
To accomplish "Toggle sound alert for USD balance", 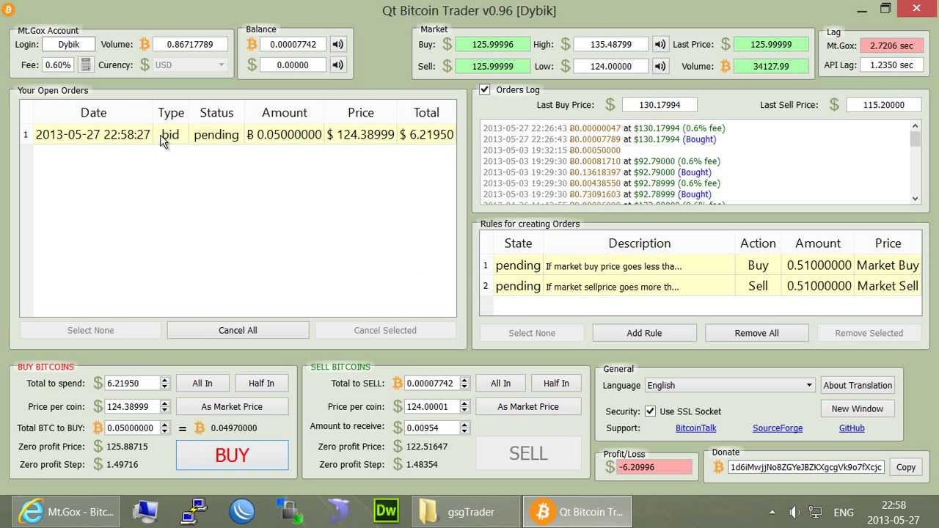I will pos(337,65).
